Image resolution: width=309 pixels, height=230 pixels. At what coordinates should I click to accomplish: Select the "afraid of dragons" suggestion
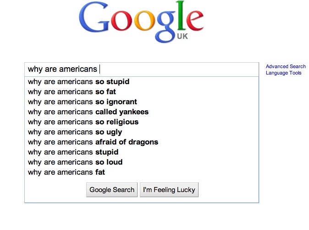tap(93, 142)
